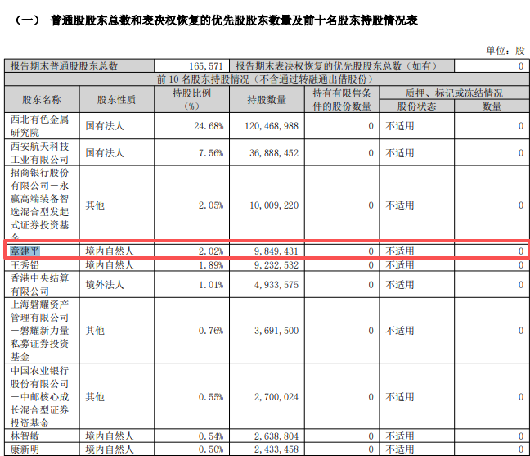The image size is (530, 456).
Task: Select 其他 in the 招商银行 row
Action: point(95,205)
